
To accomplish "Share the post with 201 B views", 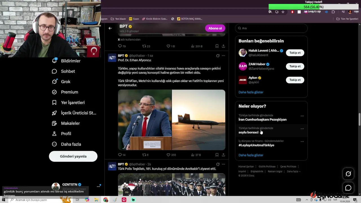I will (223, 46).
